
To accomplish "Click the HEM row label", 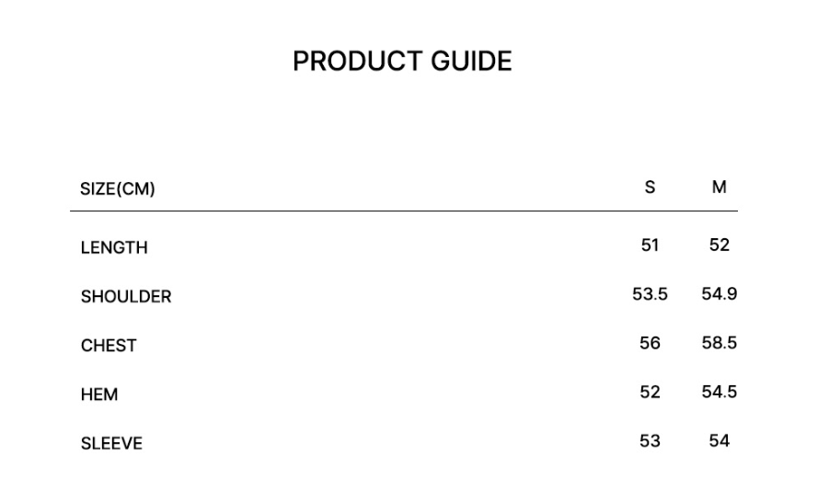I will point(99,394).
